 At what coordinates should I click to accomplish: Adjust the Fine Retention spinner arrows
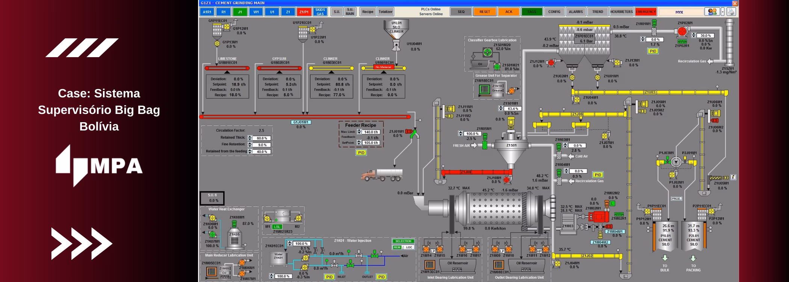[250, 145]
